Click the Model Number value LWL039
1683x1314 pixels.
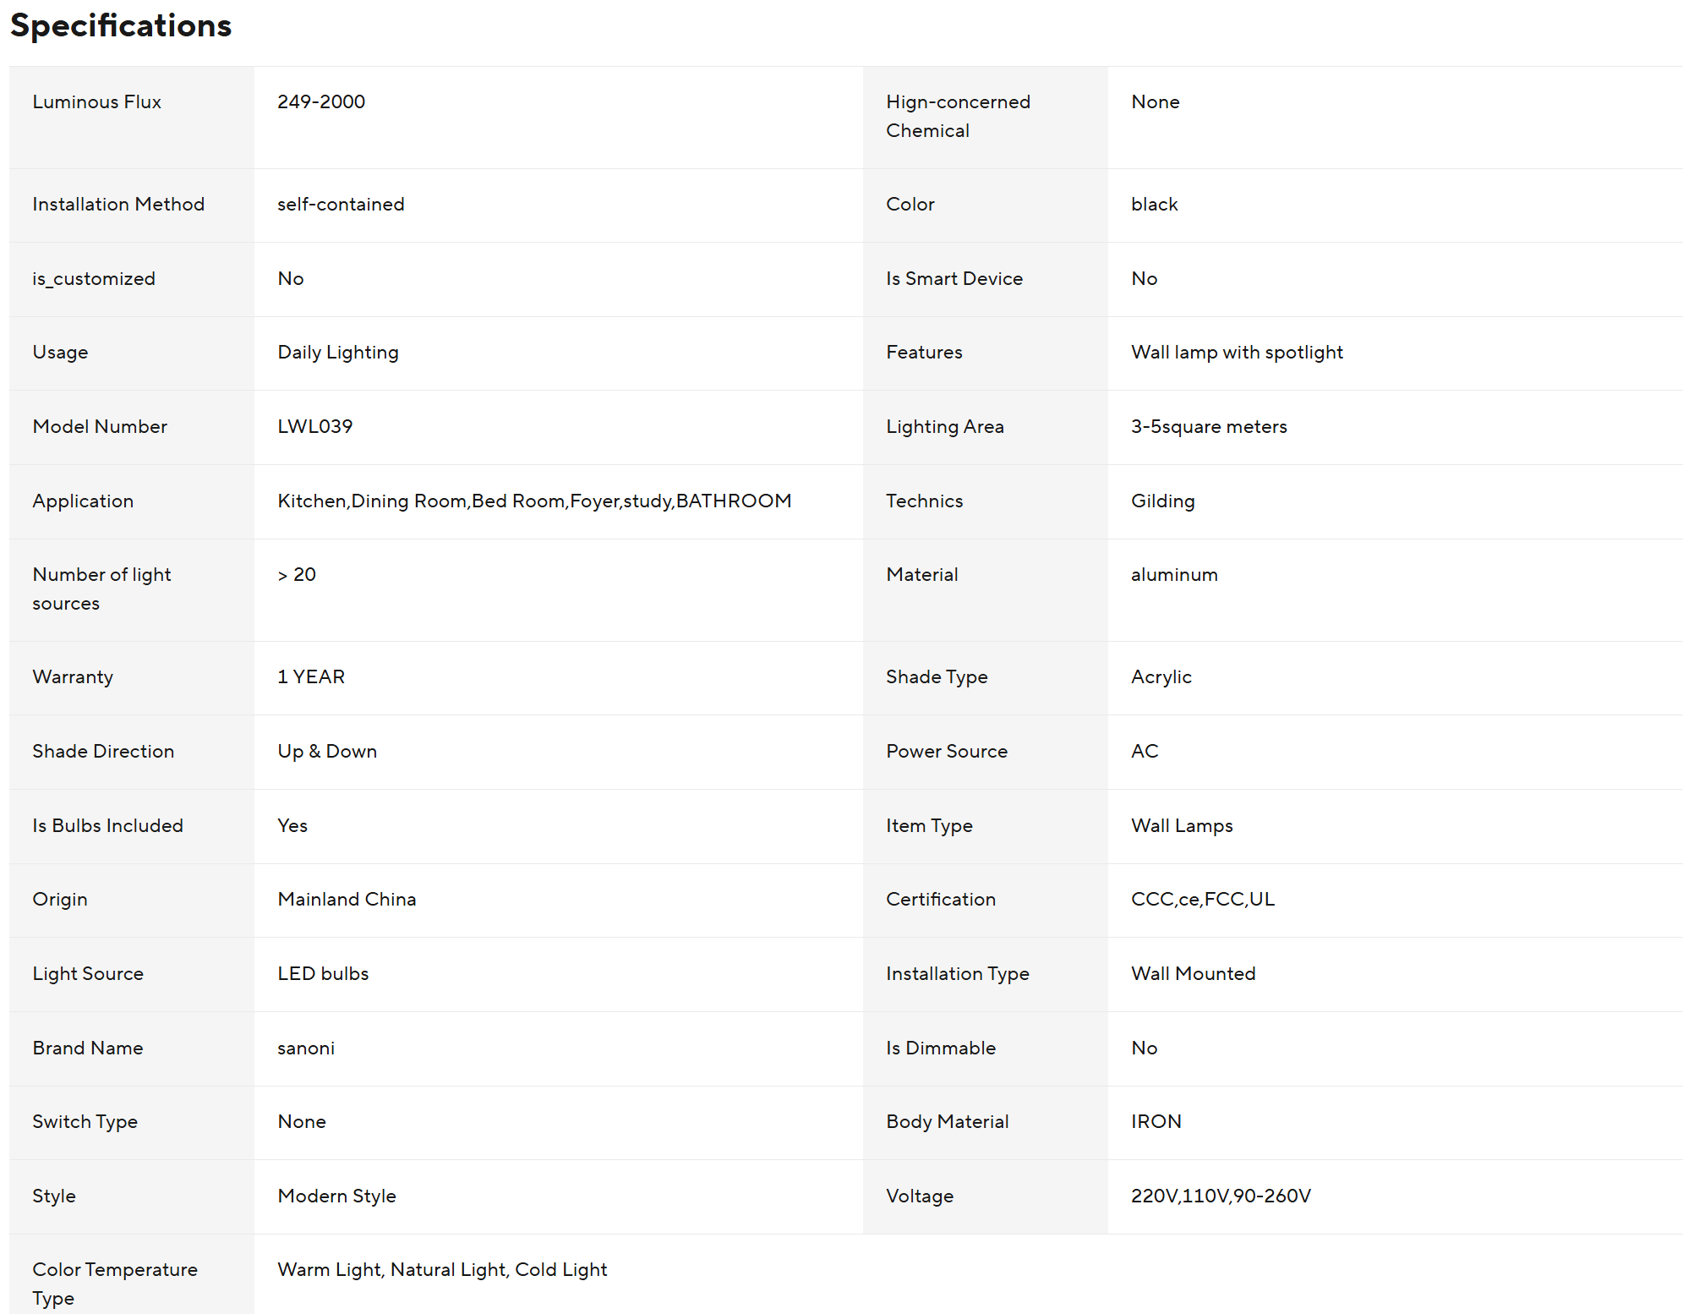(315, 426)
